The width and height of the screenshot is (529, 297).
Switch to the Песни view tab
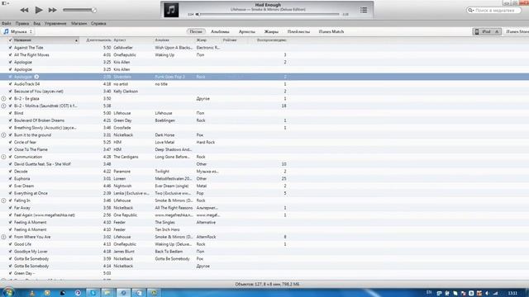click(196, 31)
